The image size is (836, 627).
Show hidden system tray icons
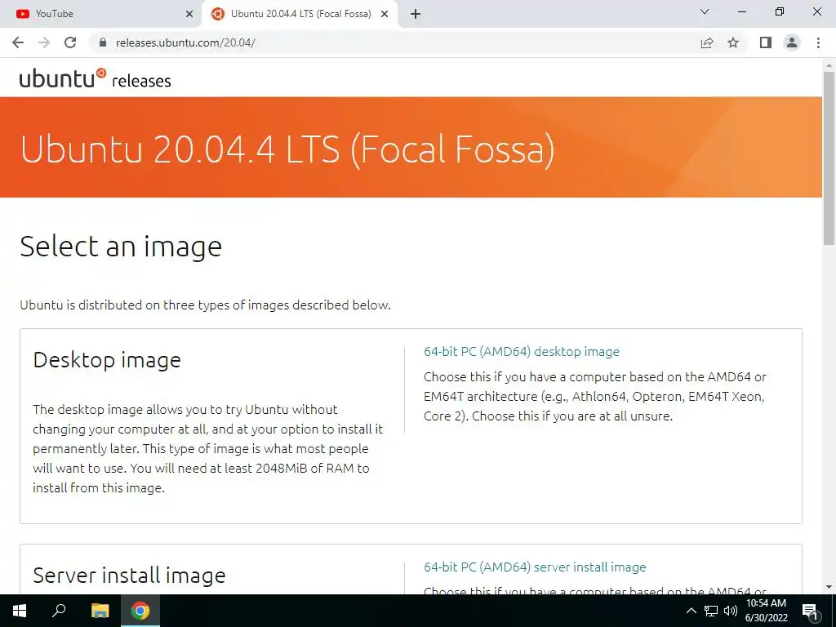point(691,611)
